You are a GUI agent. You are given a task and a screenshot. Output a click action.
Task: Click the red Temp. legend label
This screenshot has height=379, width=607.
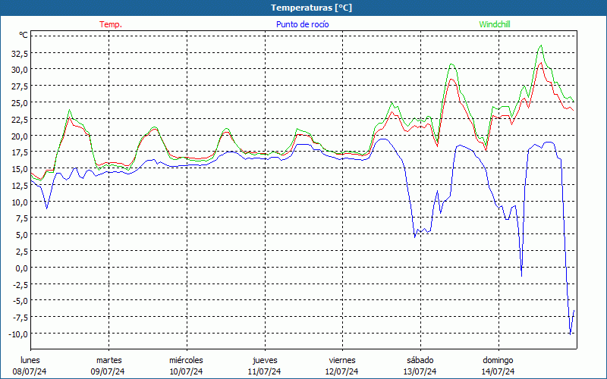[x=111, y=24]
